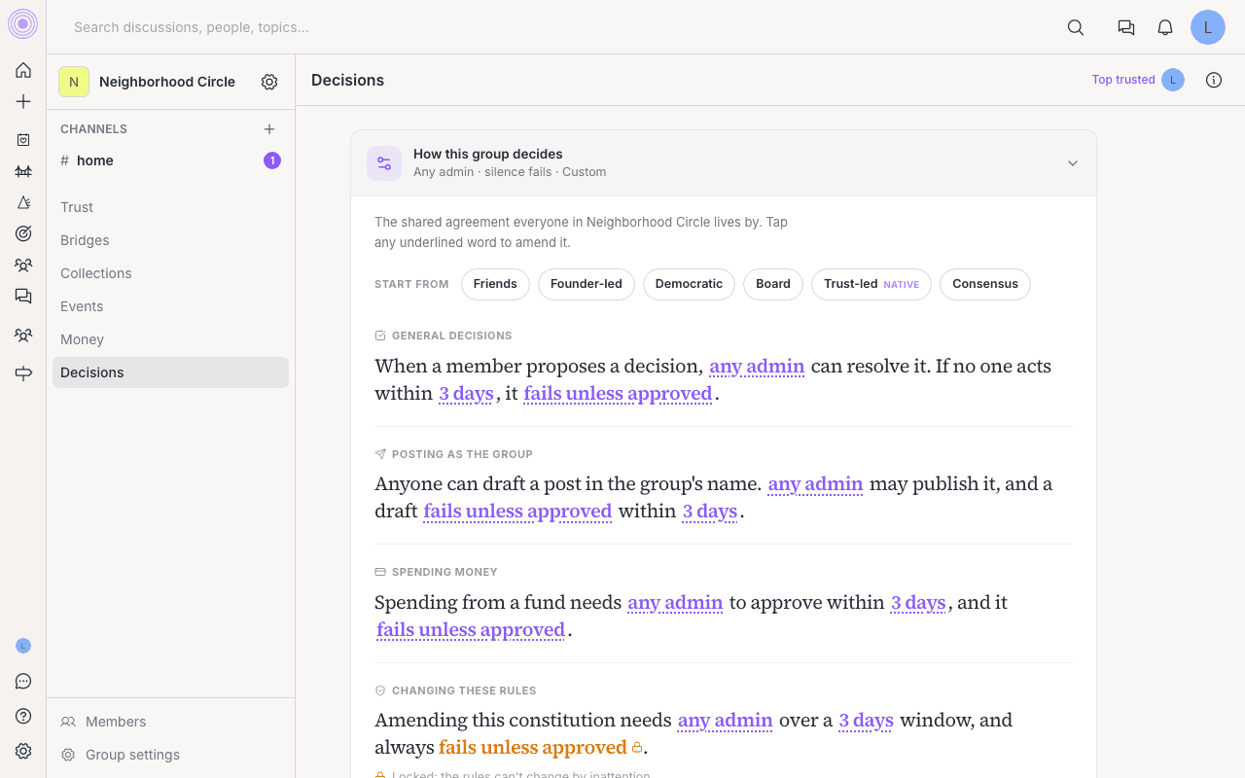Open the double chat bubbles icon in the rail
Screen dimensions: 1245x778
click(23, 296)
